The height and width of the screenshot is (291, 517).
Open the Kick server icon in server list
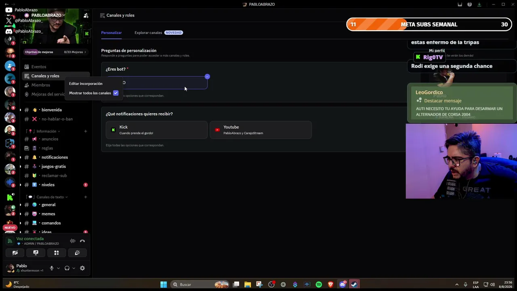tap(10, 197)
